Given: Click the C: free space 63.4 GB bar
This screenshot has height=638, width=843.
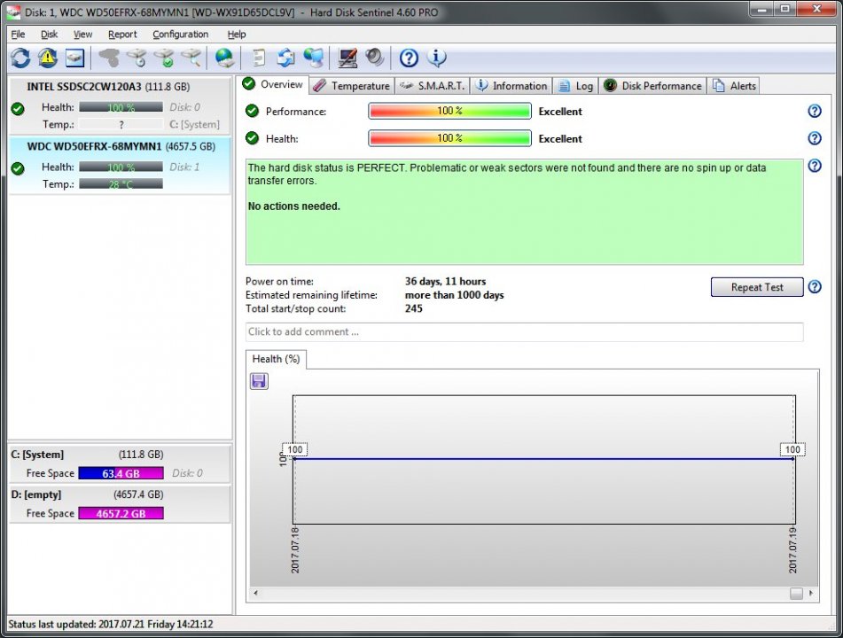Looking at the screenshot, I should (x=121, y=473).
